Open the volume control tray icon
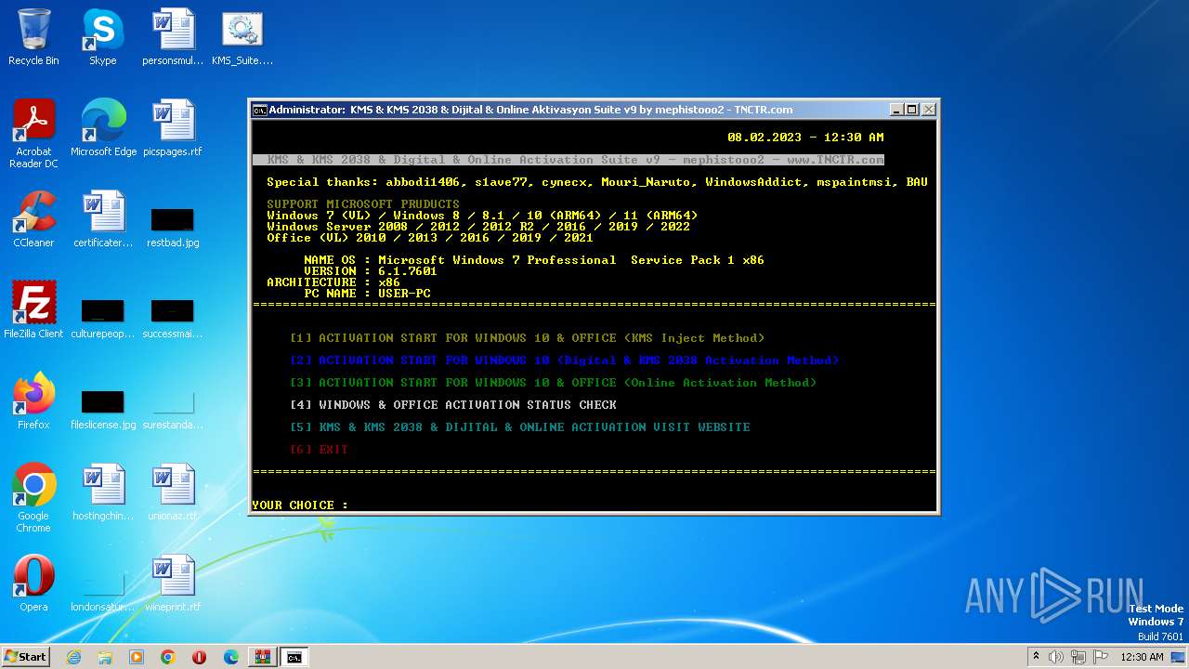The image size is (1189, 669). coord(1056,657)
